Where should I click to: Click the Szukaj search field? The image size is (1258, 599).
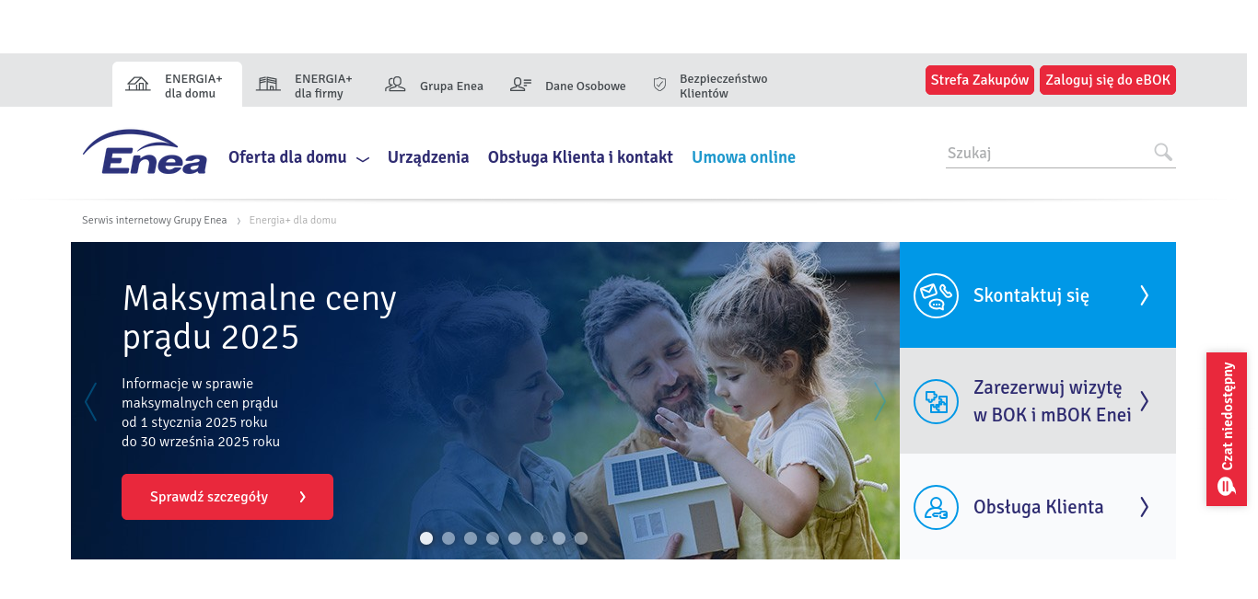click(x=1048, y=154)
